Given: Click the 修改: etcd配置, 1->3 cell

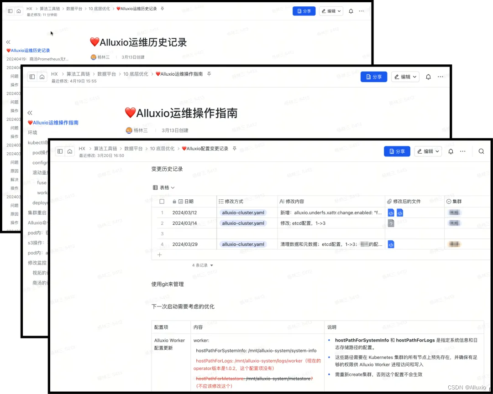Looking at the screenshot, I should 331,223.
